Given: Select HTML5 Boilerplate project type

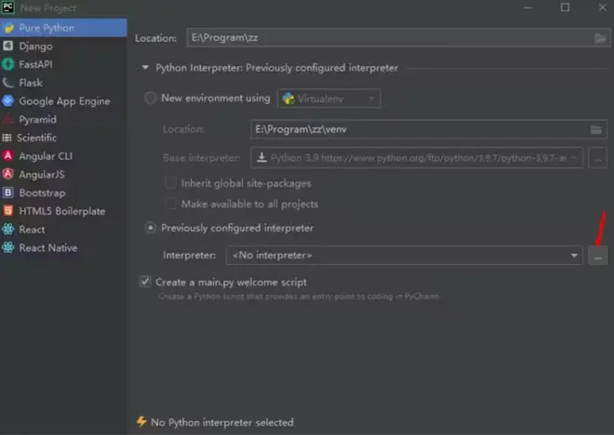Looking at the screenshot, I should click(63, 211).
